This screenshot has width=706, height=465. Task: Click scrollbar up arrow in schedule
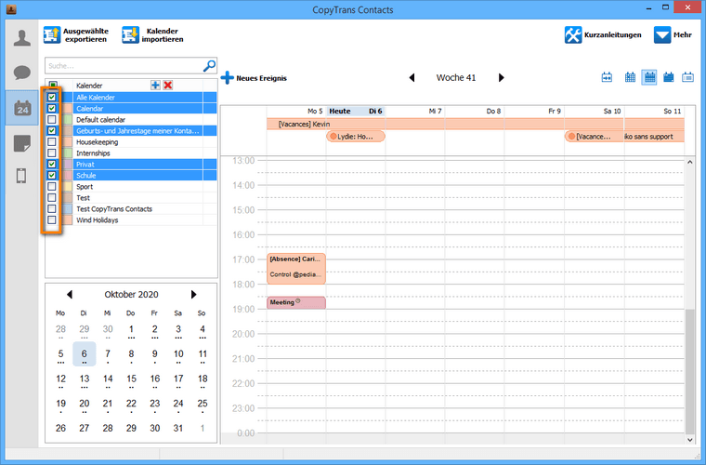coord(690,162)
